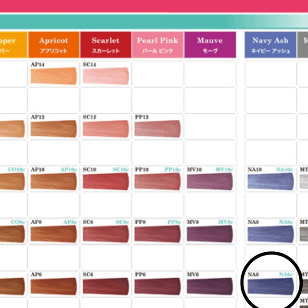
Task: Select the AP14 apricot color swatch
Action: click(x=53, y=77)
